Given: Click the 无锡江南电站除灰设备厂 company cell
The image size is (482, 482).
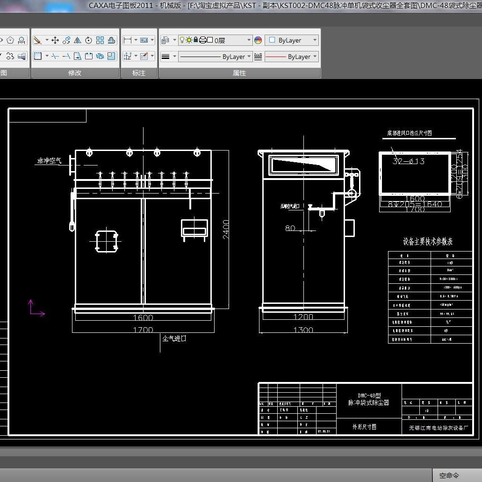Looking at the screenshot, I should tap(439, 428).
